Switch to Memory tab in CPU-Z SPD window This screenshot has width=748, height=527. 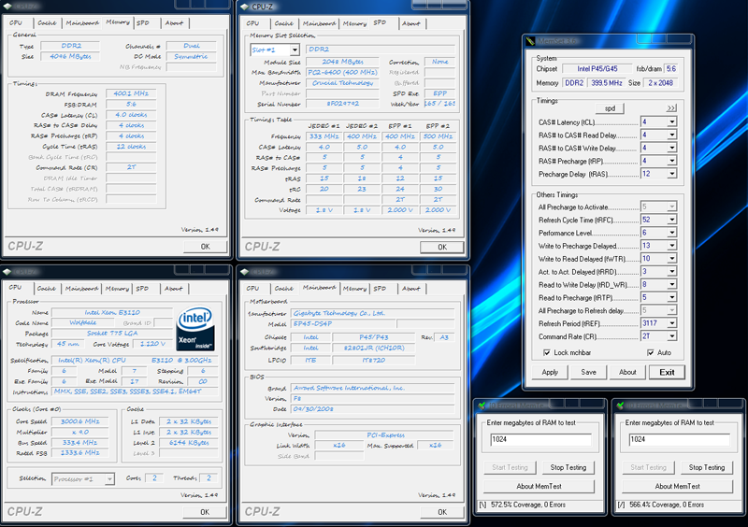click(355, 23)
